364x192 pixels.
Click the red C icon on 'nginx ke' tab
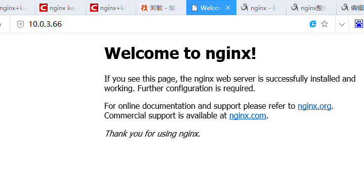(x=44, y=8)
